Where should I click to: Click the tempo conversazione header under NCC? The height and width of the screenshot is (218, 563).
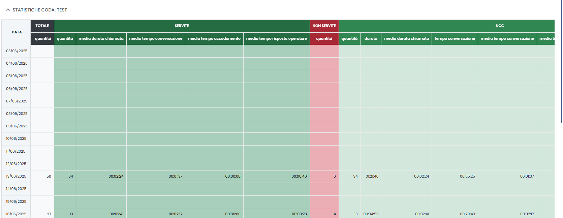[455, 39]
